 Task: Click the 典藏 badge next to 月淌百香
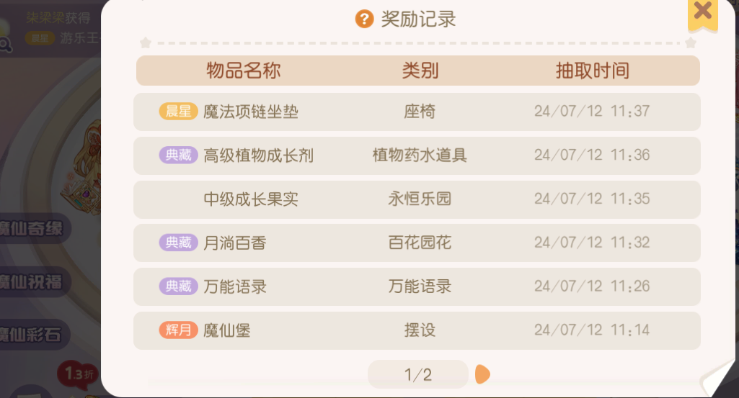tap(178, 243)
